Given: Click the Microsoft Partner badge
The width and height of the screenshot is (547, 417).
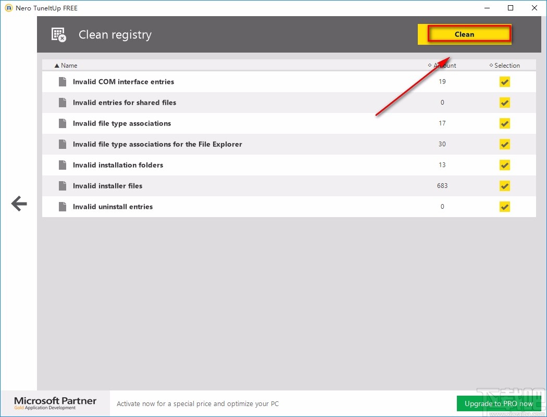Looking at the screenshot, I should point(55,403).
